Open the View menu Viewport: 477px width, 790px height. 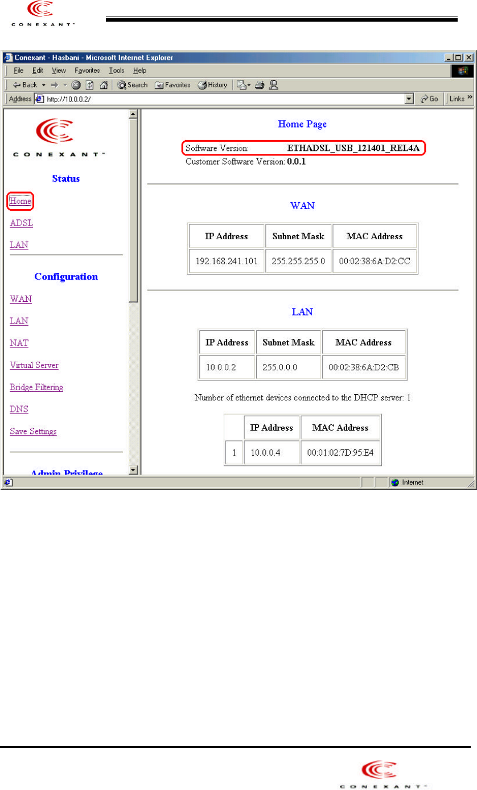pos(59,71)
